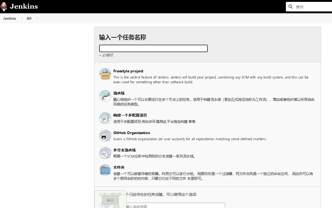Image resolution: width=332 pixels, height=208 pixels.
Task: Switch to the All view
Action: tap(29, 18)
